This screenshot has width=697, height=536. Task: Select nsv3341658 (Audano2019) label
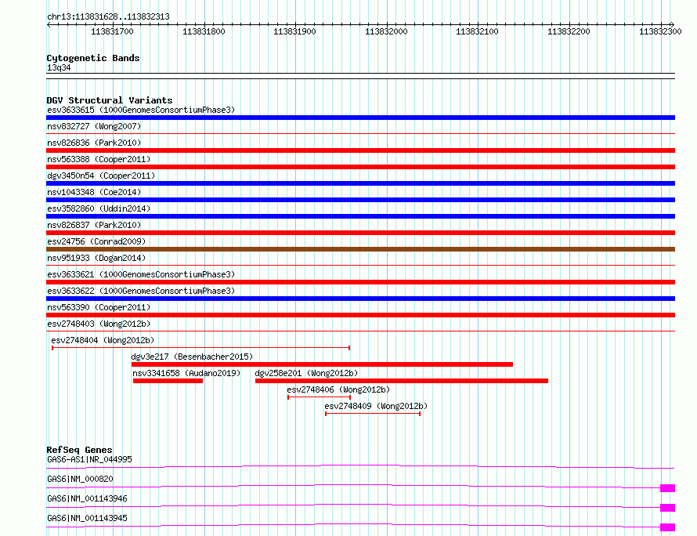tap(186, 373)
